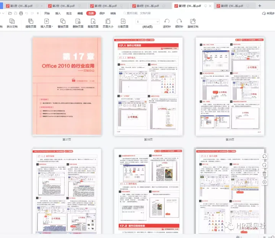
Task: Select the page 37 chapter cover thumbnail
Action: (x=67, y=86)
